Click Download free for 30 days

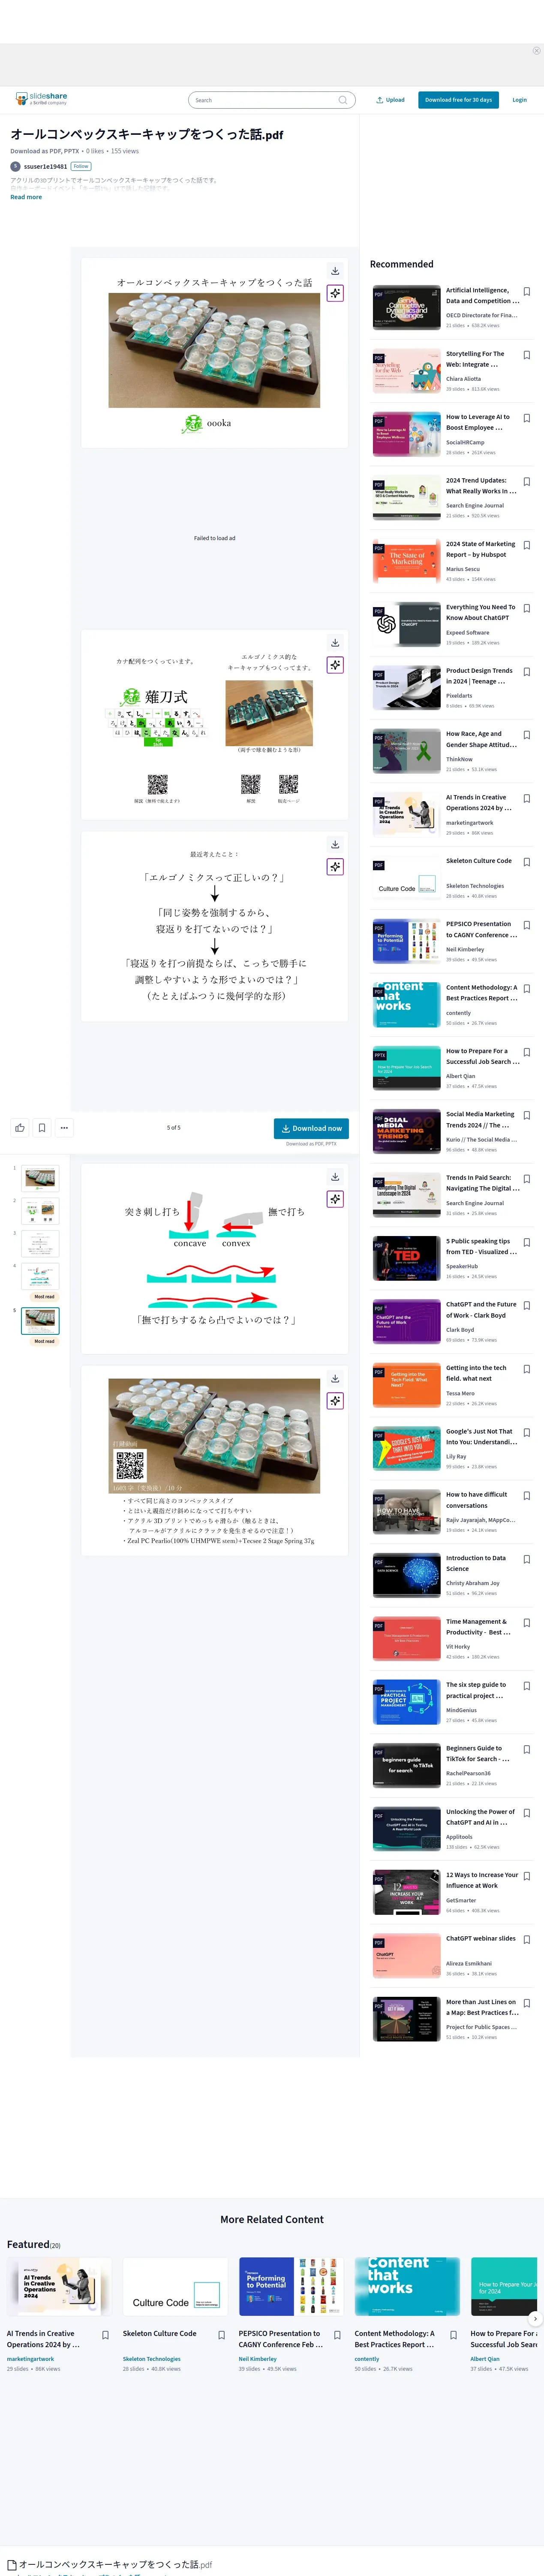pos(458,100)
